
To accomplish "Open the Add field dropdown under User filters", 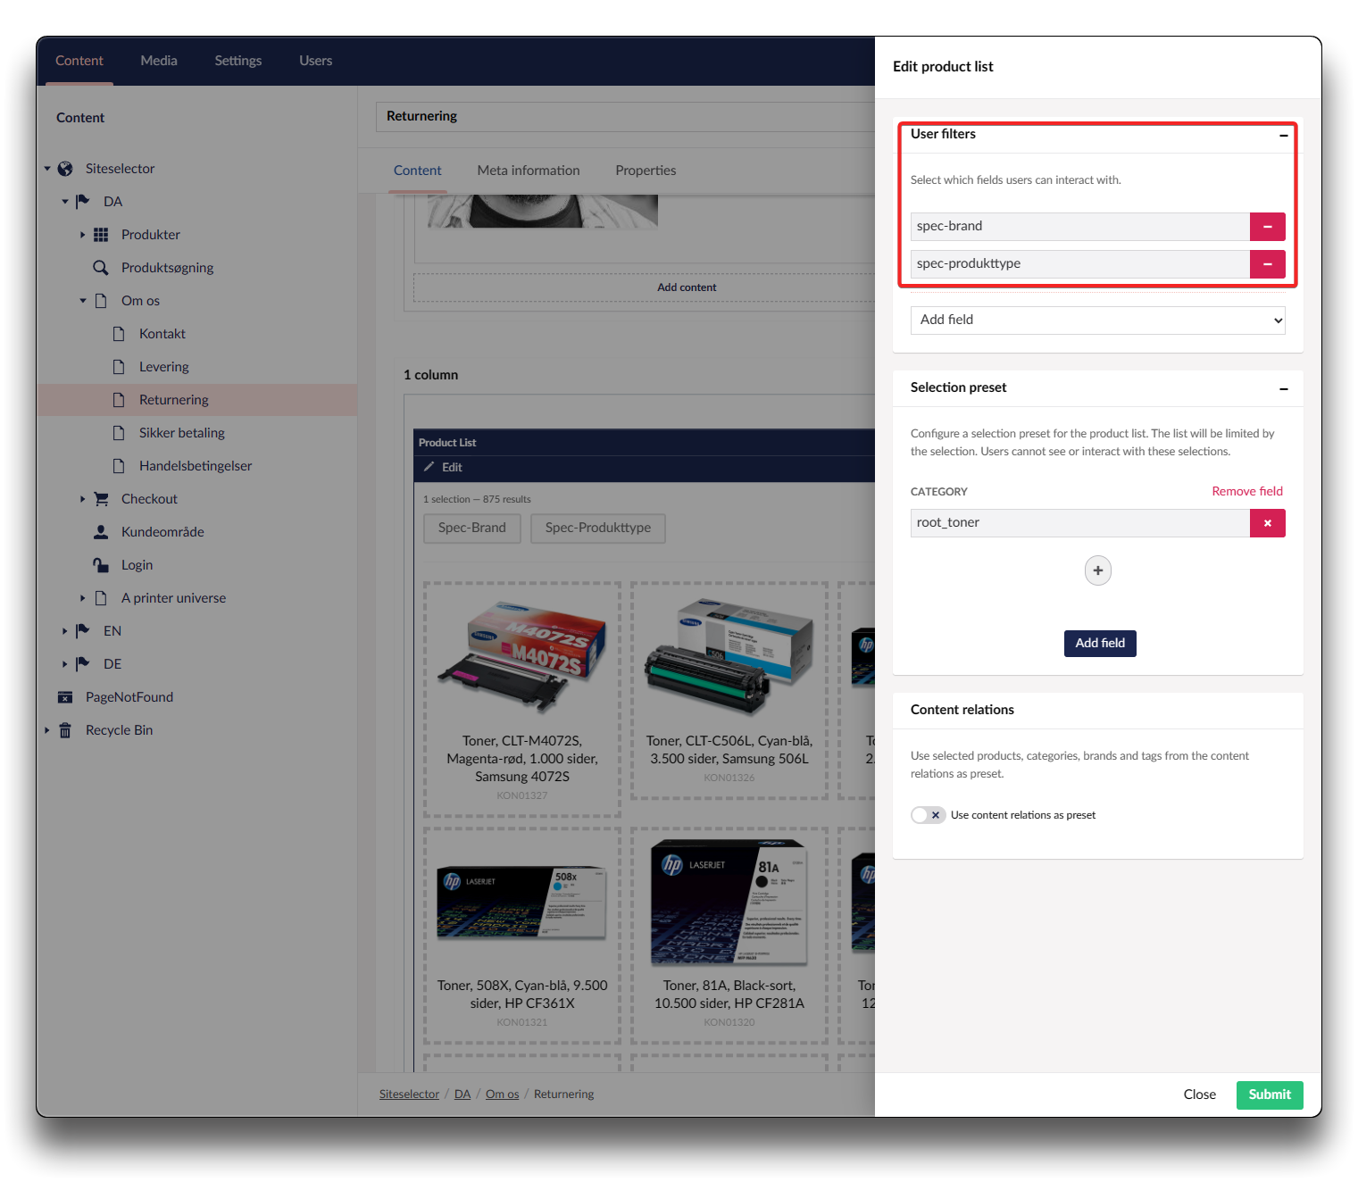I will [1097, 320].
